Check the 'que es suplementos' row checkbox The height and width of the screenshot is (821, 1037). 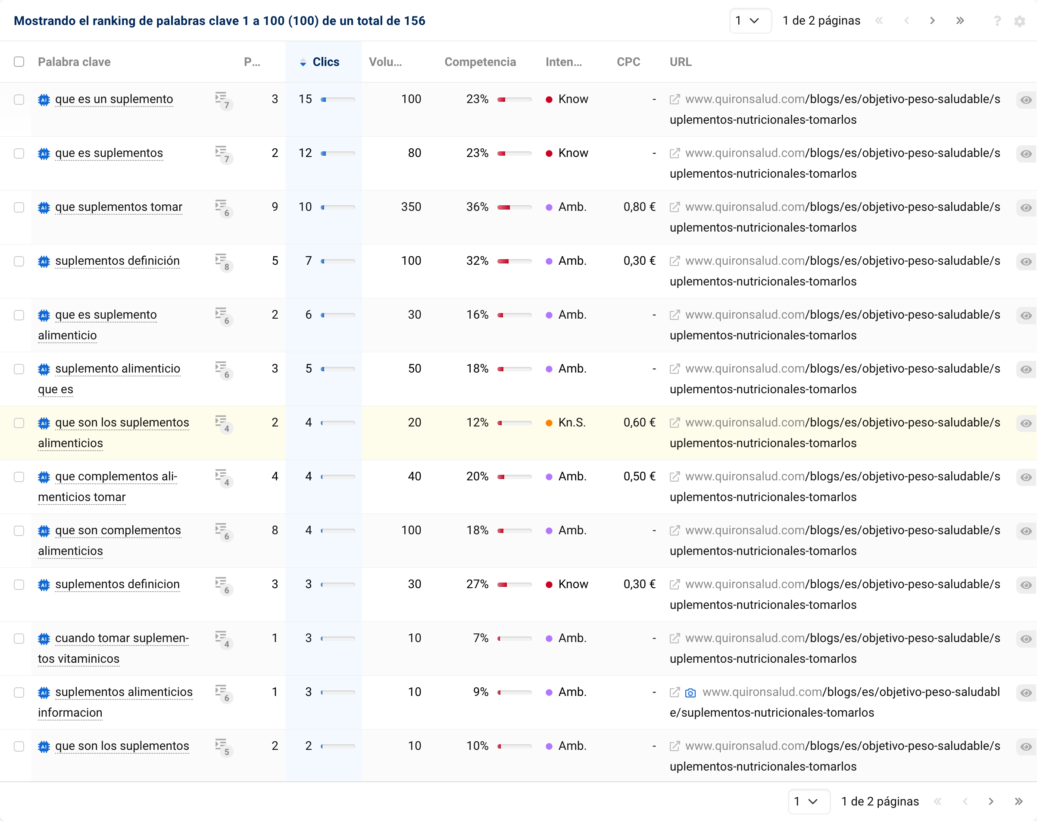(19, 154)
